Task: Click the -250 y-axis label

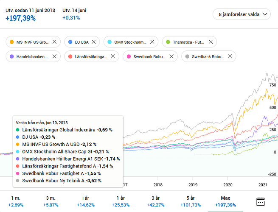Action: coord(272,174)
